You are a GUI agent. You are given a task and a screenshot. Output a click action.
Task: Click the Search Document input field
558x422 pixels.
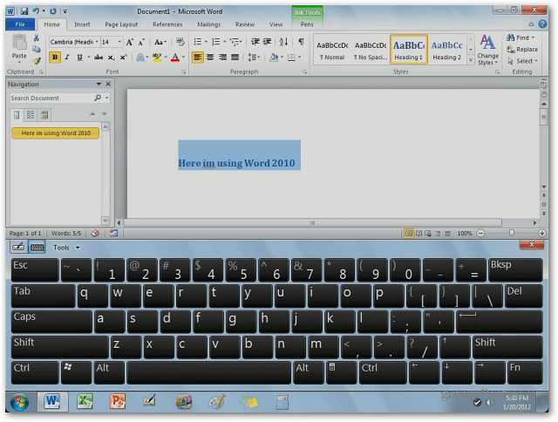(x=51, y=98)
